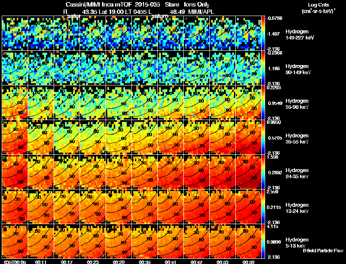Click the 1.558 color scale value
Screen dimensions: 346x264
[272, 157]
